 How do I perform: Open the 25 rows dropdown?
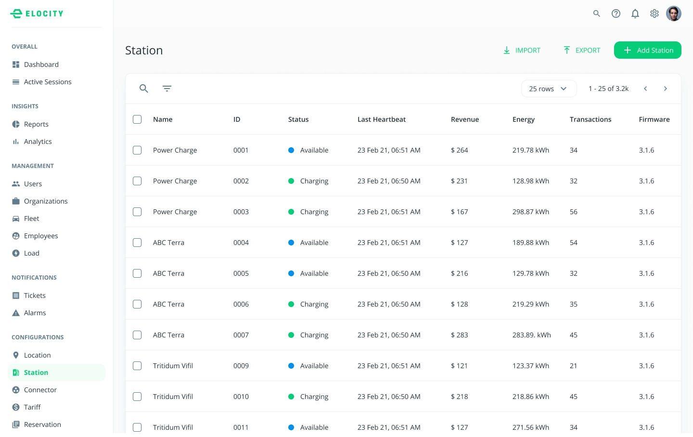click(549, 89)
